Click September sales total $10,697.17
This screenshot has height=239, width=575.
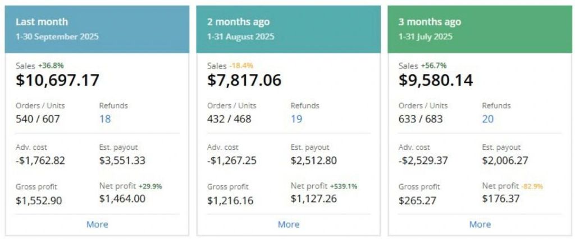click(x=57, y=80)
